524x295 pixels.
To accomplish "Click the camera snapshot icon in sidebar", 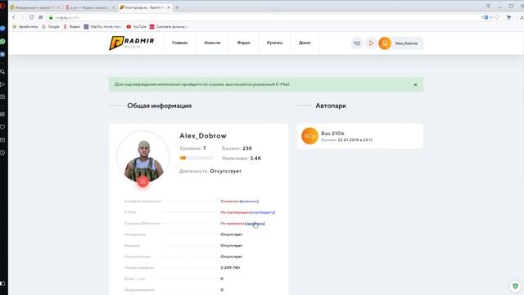I will coord(2,97).
